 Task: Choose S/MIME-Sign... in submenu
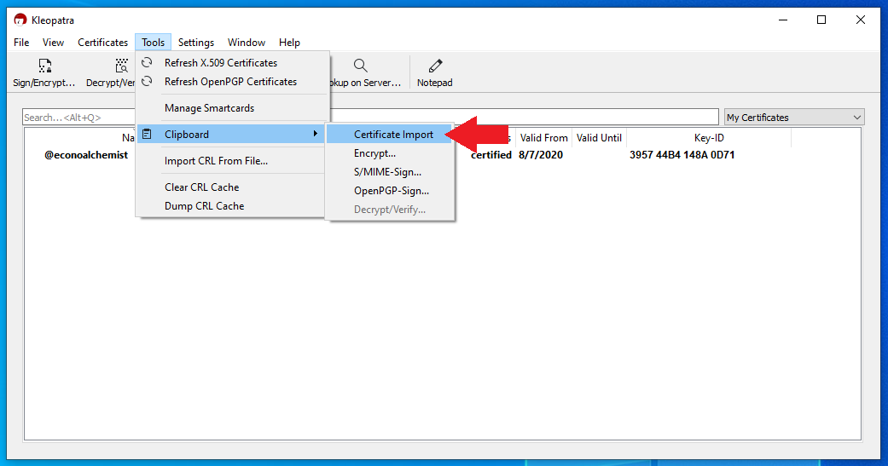(390, 172)
